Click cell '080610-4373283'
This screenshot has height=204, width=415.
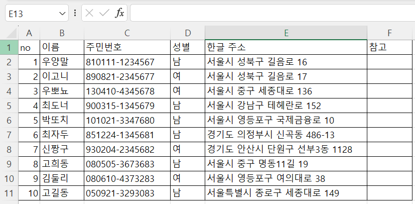pyautogui.click(x=127, y=178)
